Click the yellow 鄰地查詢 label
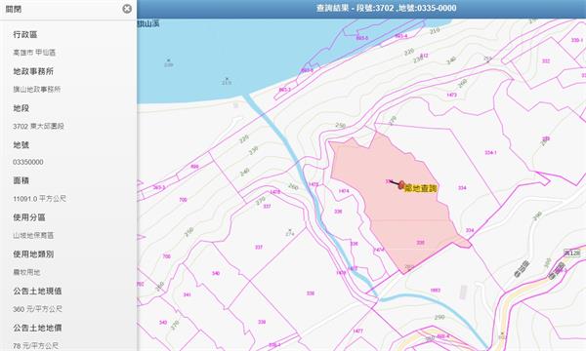Screen dimensions: 586x351 pos(421,188)
